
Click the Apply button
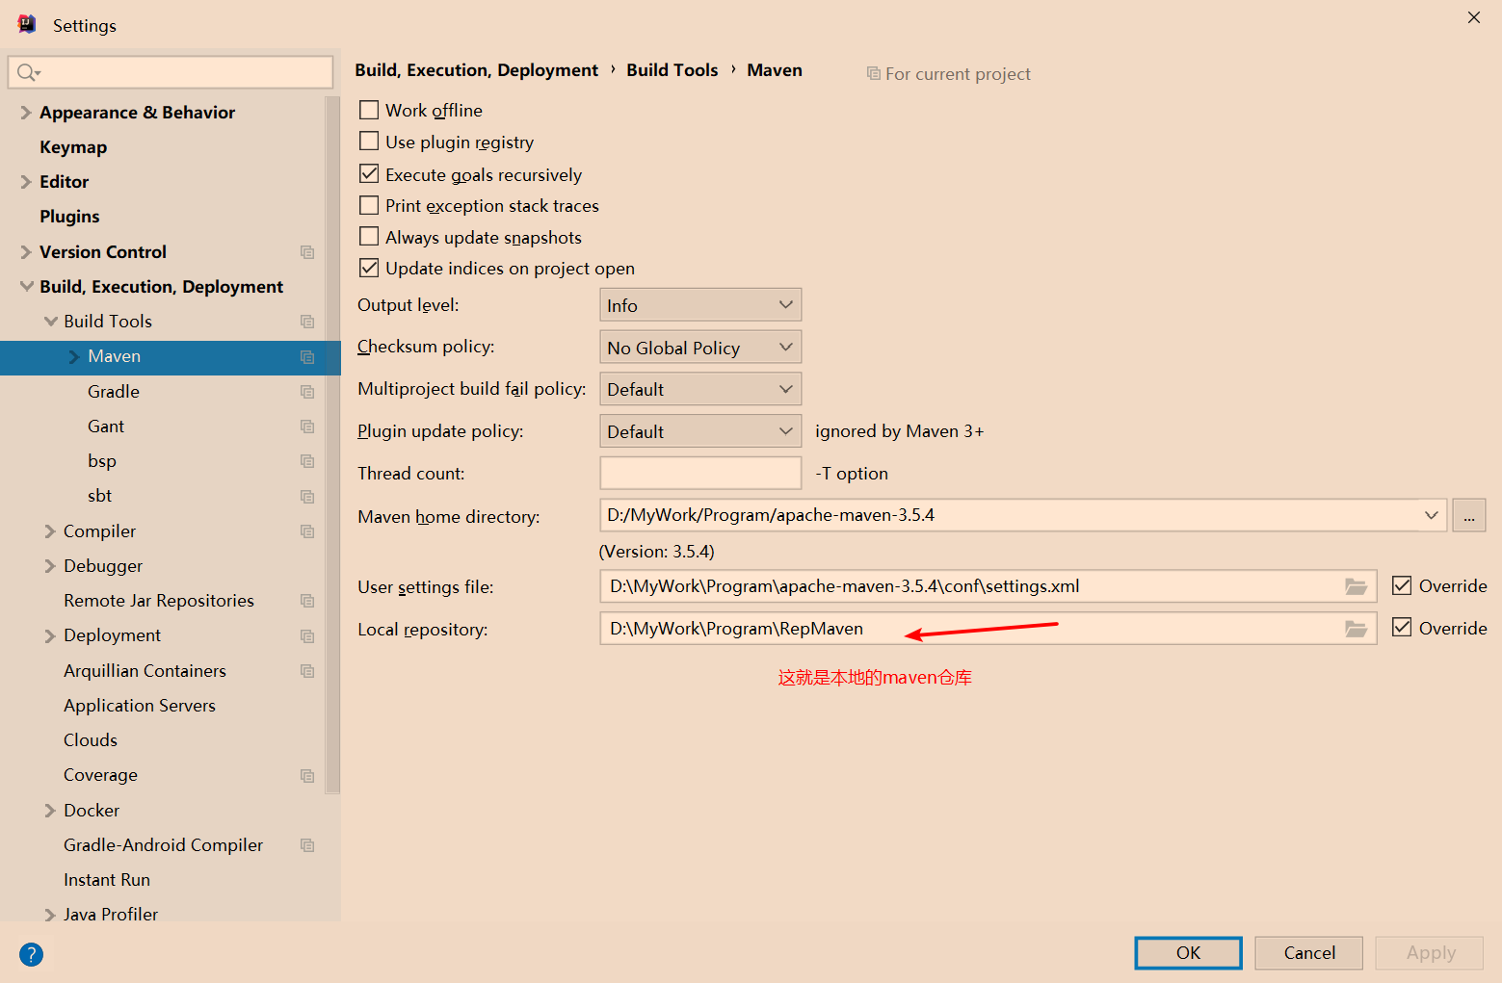tap(1430, 953)
